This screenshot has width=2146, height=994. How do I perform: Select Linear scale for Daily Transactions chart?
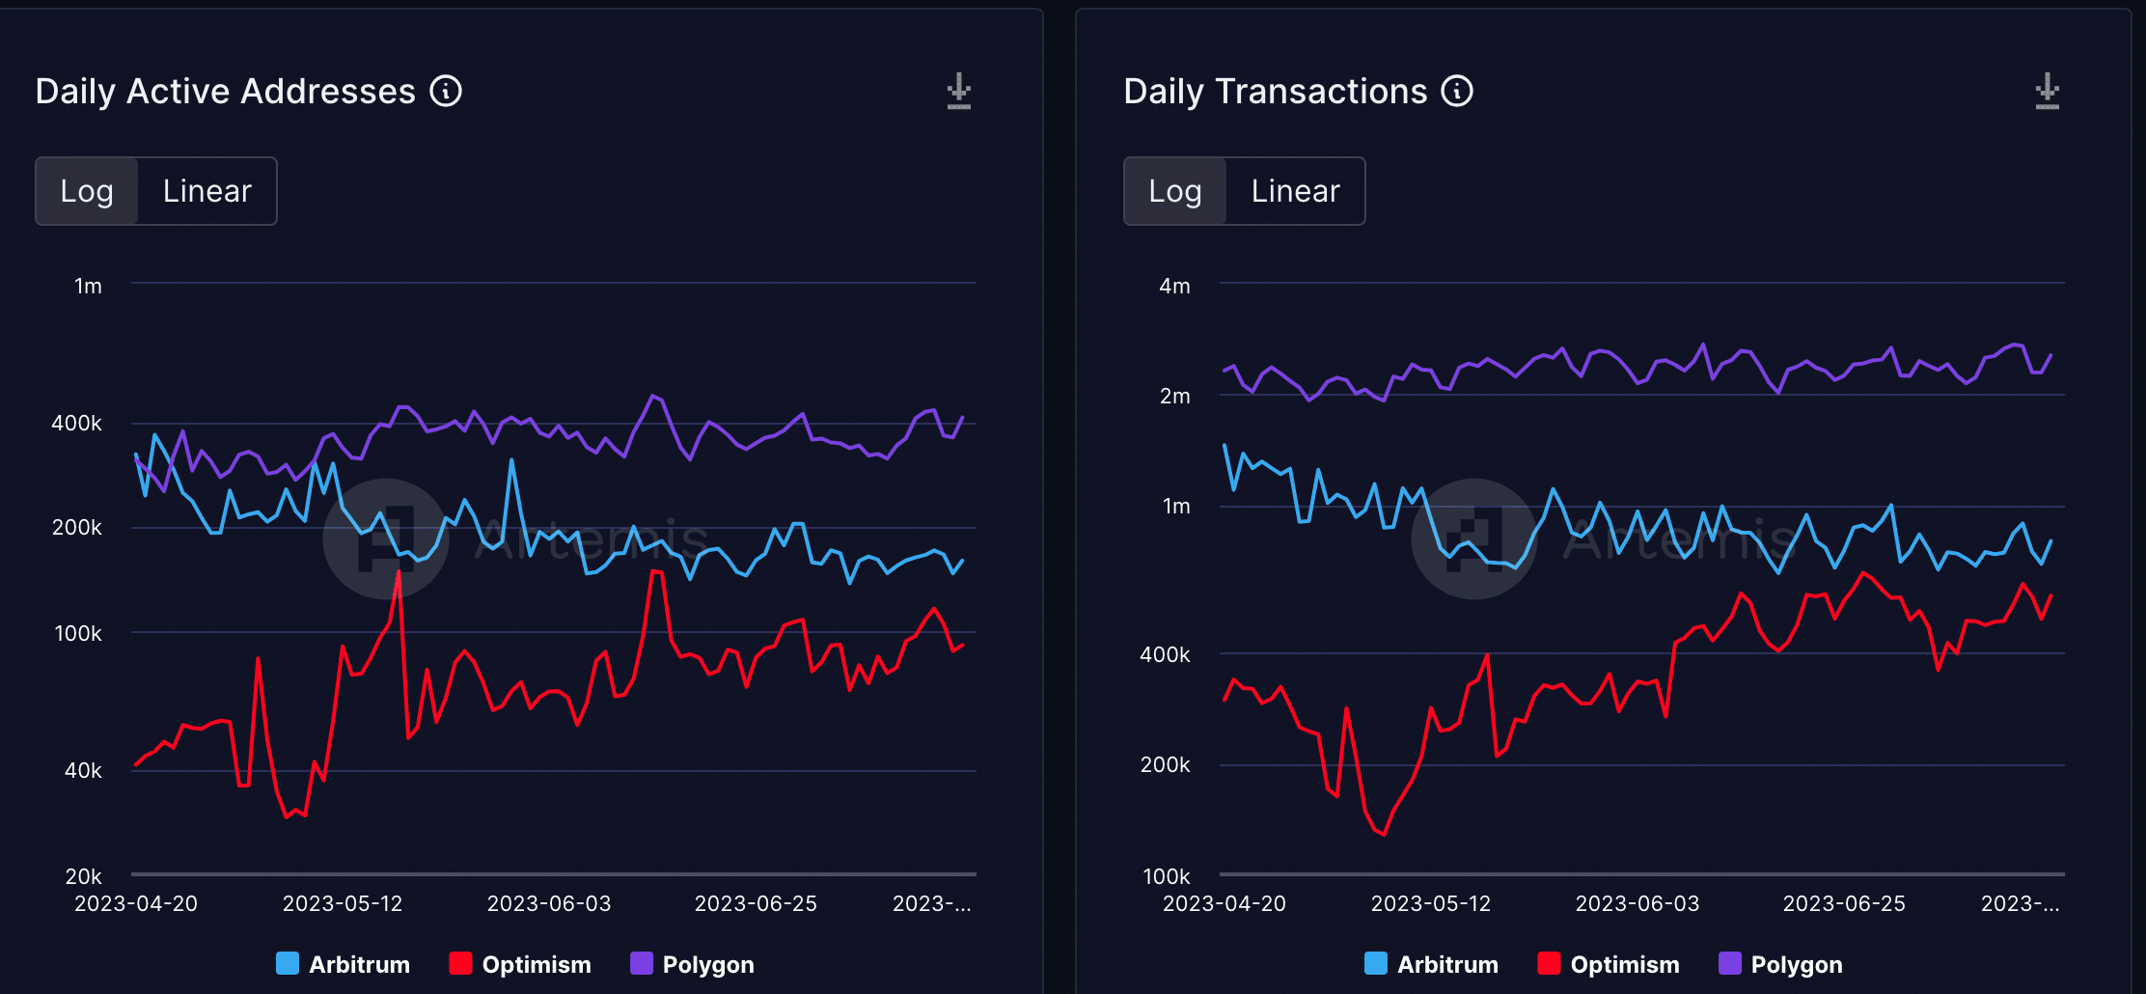point(1295,191)
